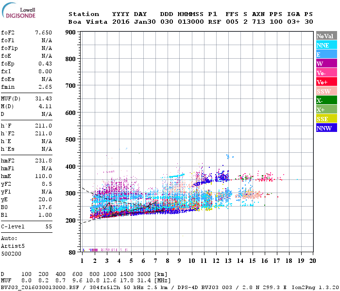Click the Boa Vista station name
Screen dimensions: 340x291
tap(88, 22)
